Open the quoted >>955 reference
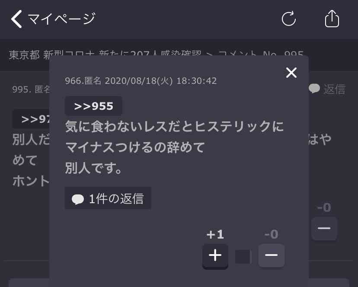This screenshot has height=287, width=358. [x=93, y=106]
